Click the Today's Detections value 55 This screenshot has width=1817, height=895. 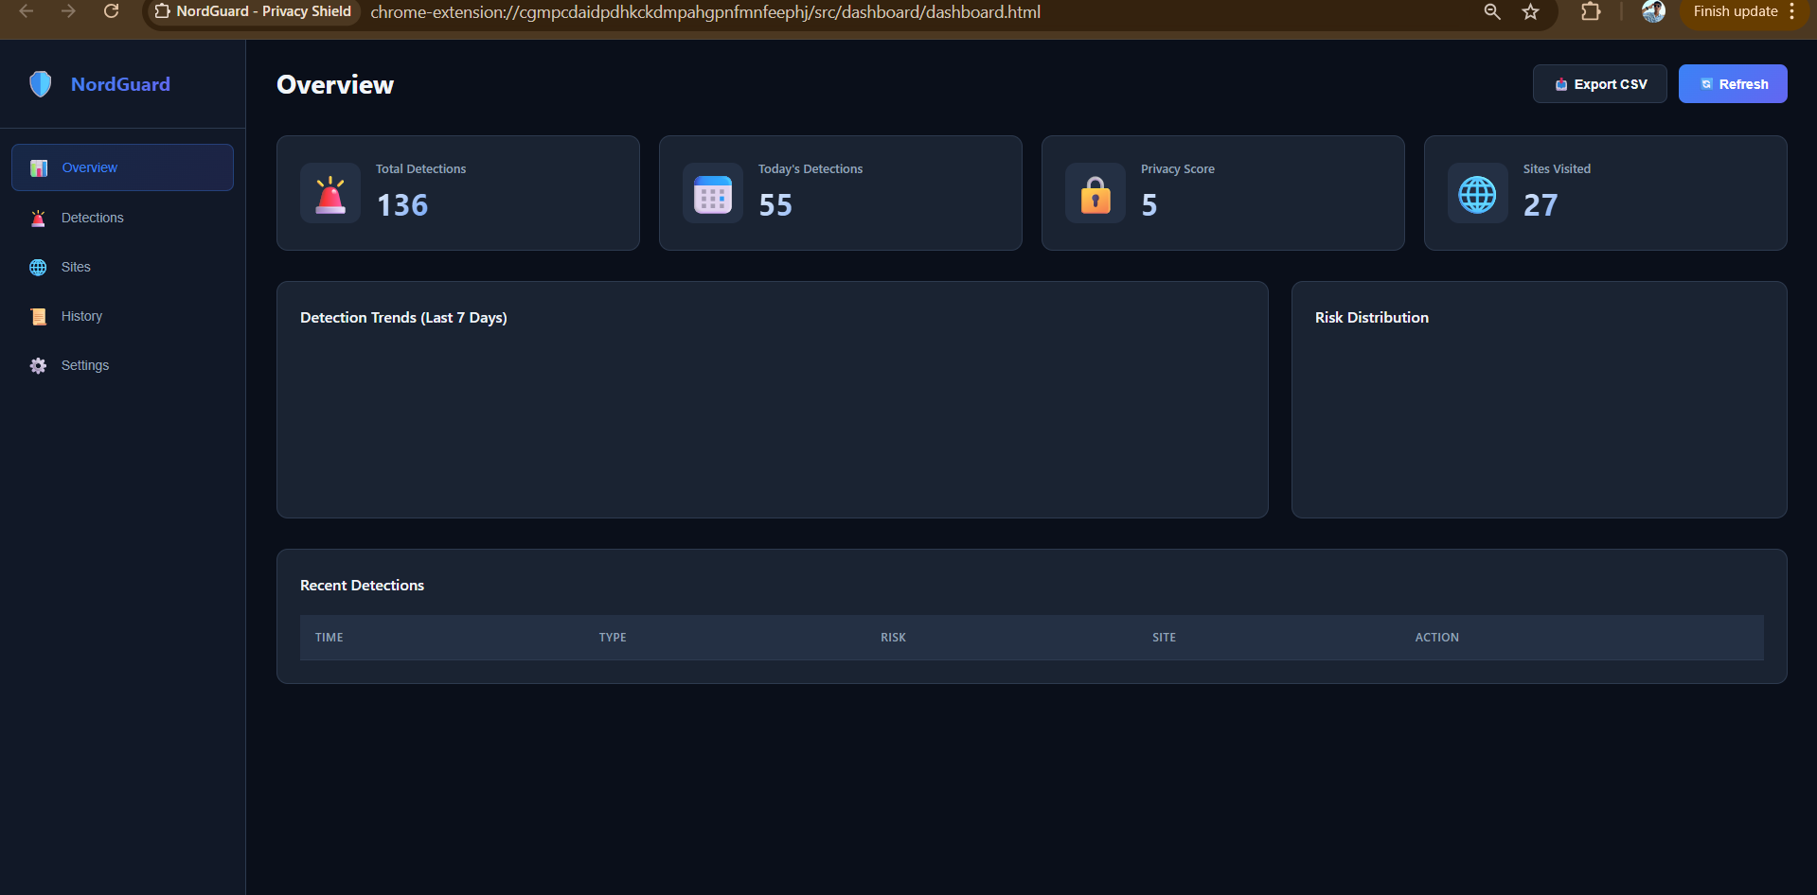point(775,205)
